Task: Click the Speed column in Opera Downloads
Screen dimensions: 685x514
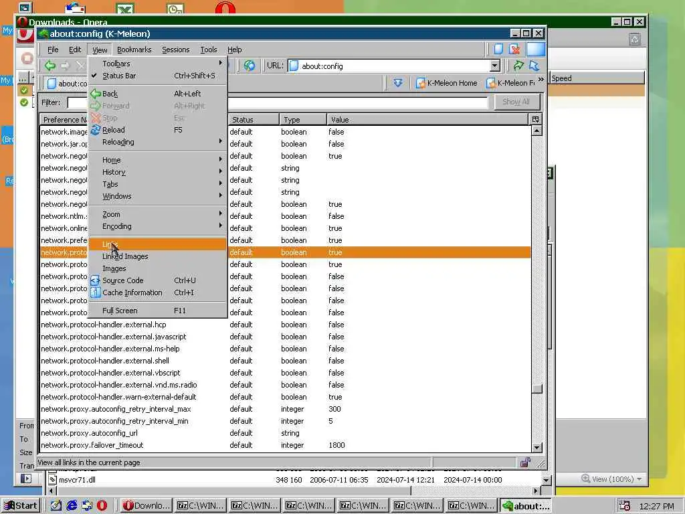Action: pyautogui.click(x=597, y=78)
